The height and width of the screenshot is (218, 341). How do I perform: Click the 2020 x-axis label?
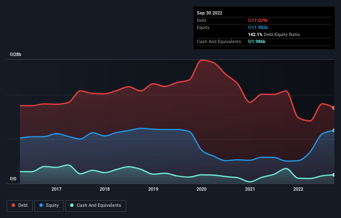click(x=201, y=189)
